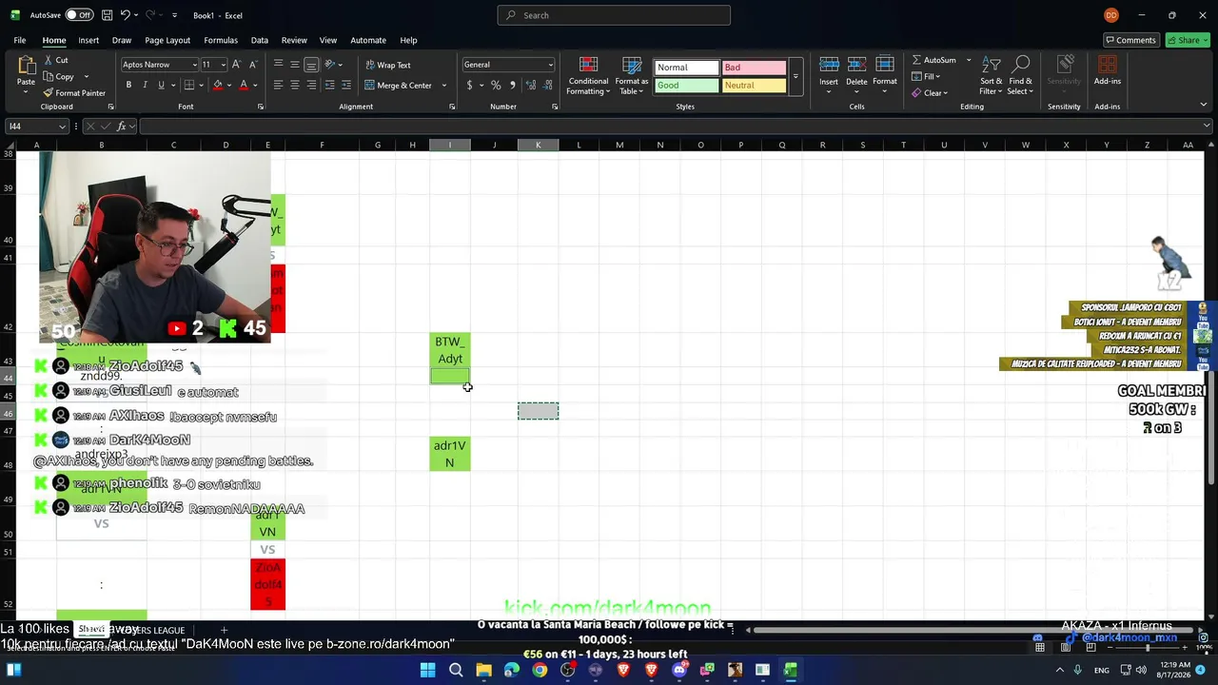Increase decimal places
The width and height of the screenshot is (1218, 685).
coord(530,85)
